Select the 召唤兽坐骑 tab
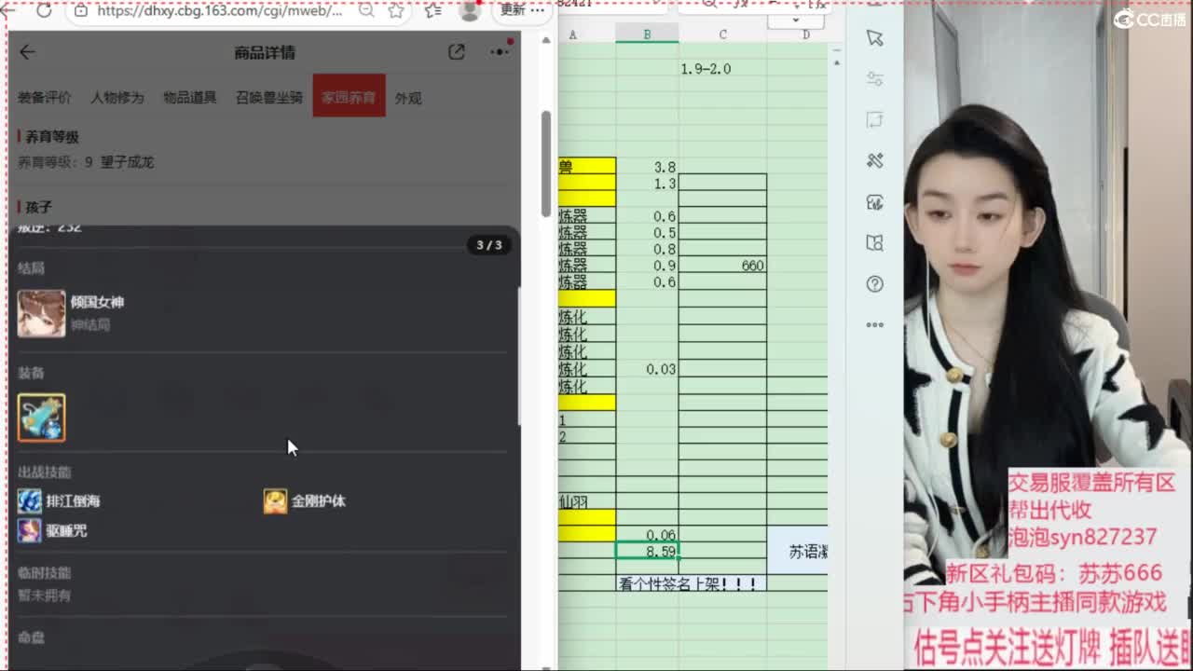 pos(268,98)
